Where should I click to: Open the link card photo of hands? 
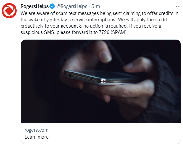101,81
